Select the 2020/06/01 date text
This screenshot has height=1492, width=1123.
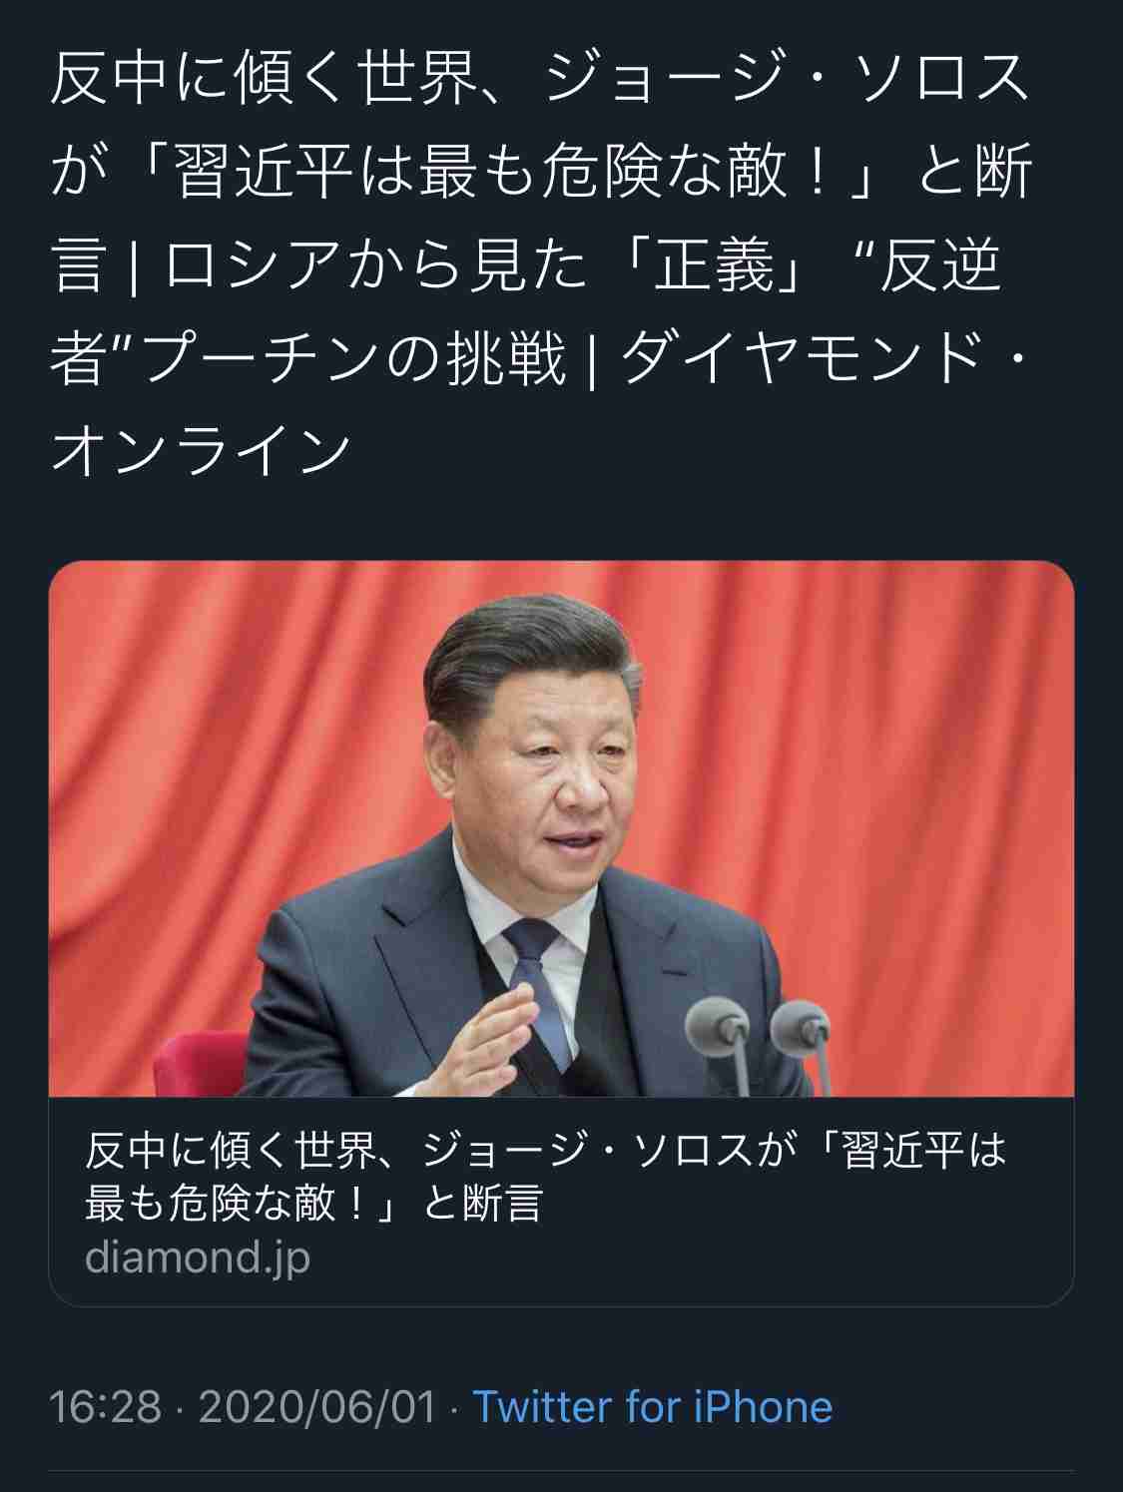coord(317,1407)
